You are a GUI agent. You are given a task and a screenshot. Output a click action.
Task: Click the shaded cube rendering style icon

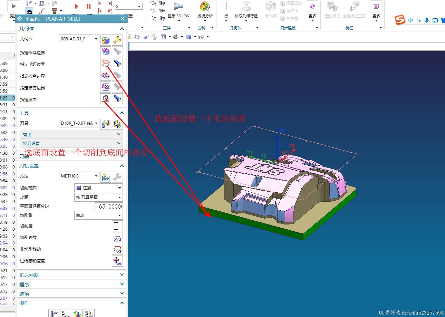coord(188,37)
